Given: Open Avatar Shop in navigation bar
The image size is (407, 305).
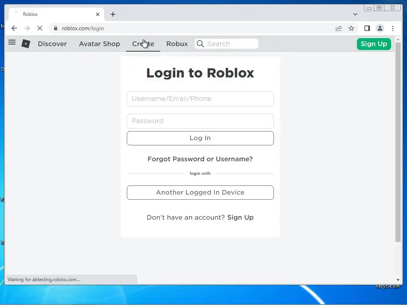Looking at the screenshot, I should [99, 44].
